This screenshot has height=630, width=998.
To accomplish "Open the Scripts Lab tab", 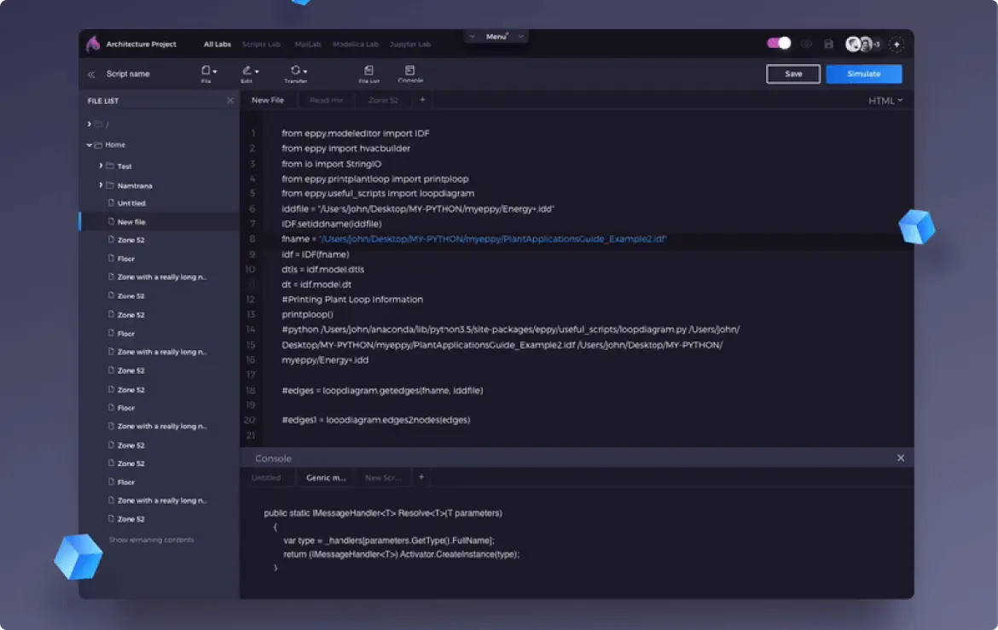I will pyautogui.click(x=261, y=44).
